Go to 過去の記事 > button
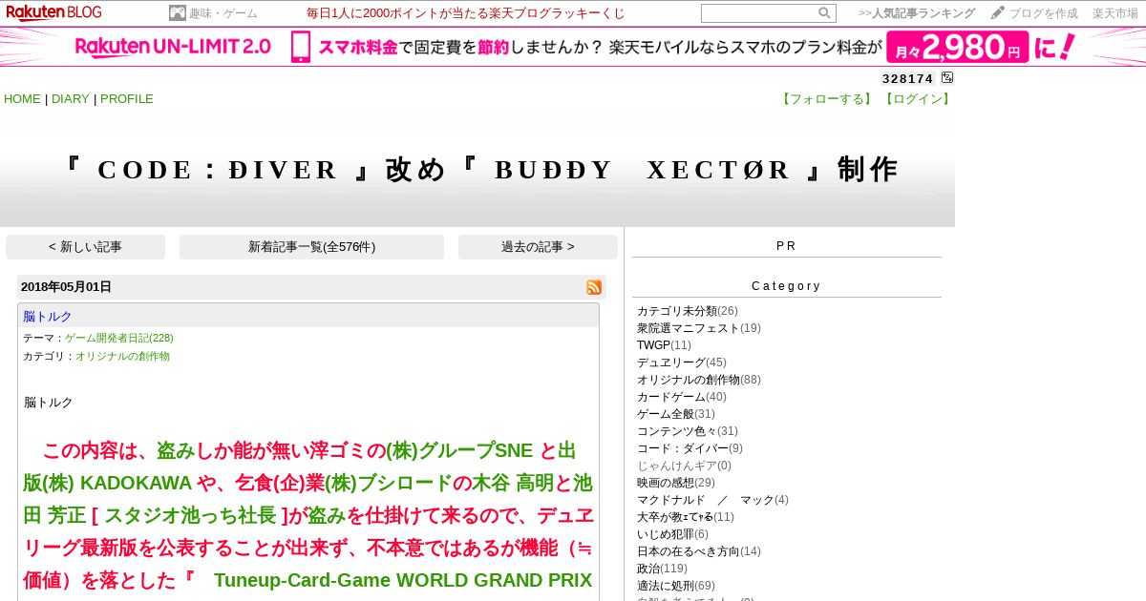Screen dimensions: 1146x601 [538, 247]
